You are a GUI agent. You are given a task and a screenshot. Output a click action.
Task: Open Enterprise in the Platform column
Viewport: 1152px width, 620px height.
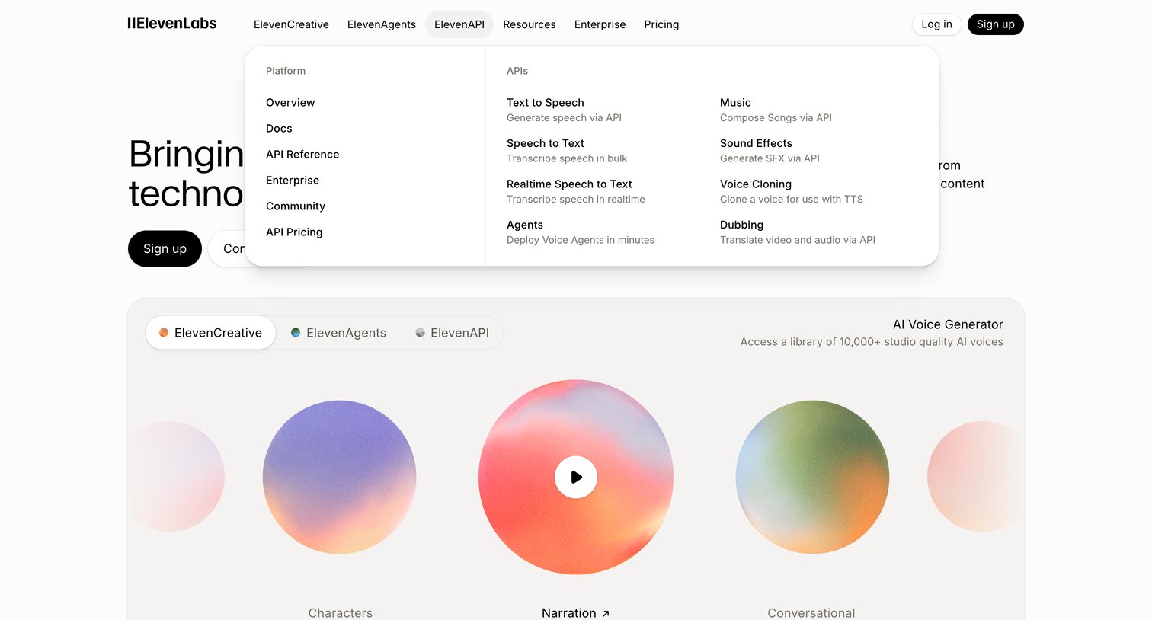click(x=293, y=180)
